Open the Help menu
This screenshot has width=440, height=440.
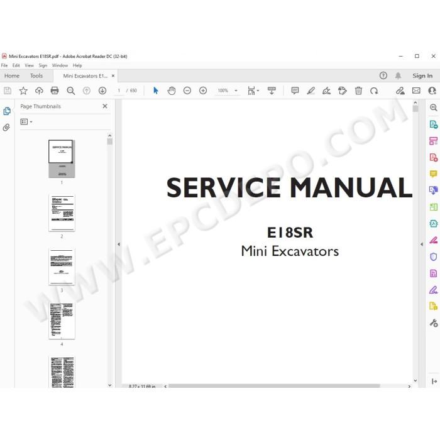[77, 65]
